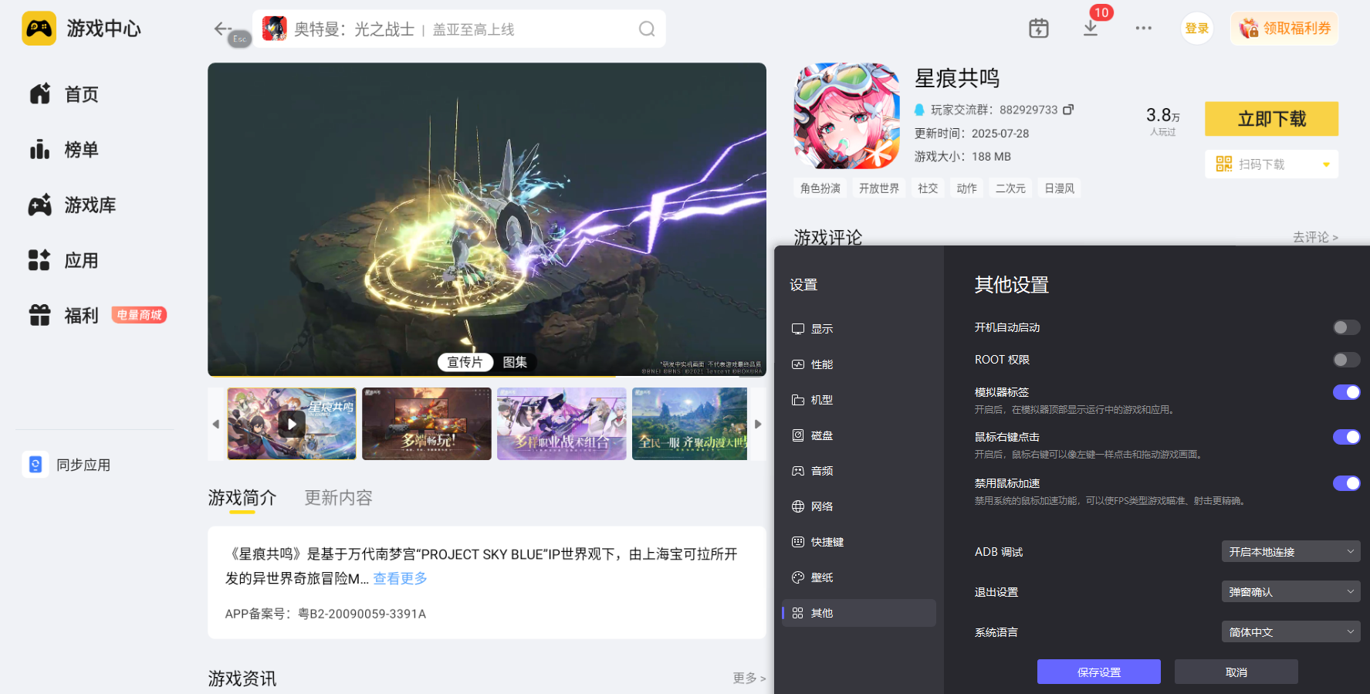The height and width of the screenshot is (694, 1370).
Task: Open the 首页 home icon in sidebar
Action: click(40, 94)
